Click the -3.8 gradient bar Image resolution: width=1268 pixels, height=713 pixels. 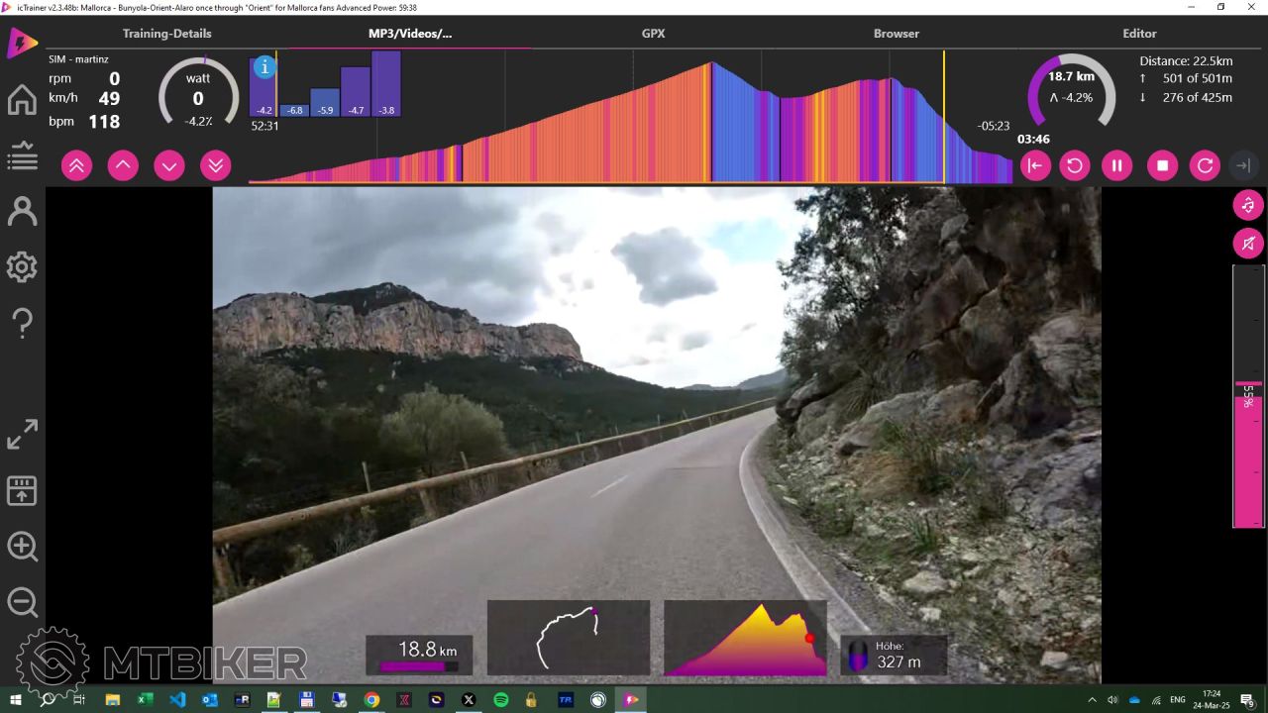point(386,84)
